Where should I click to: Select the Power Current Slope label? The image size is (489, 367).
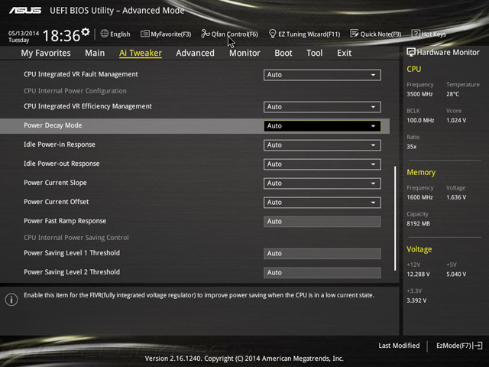click(55, 183)
